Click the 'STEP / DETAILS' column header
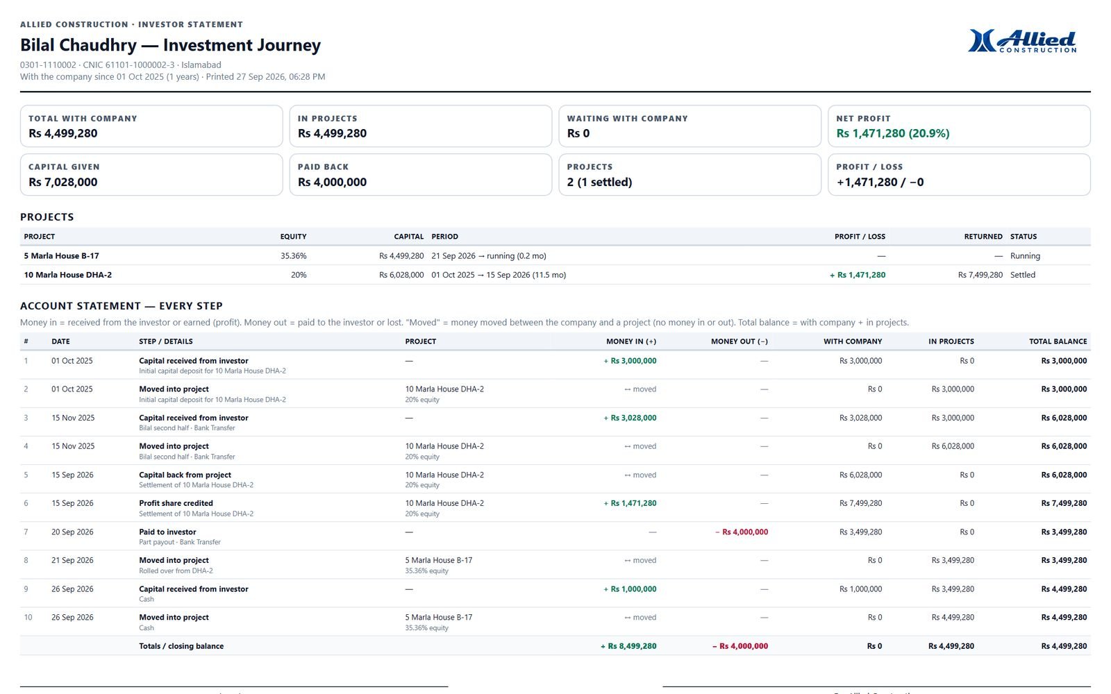The height and width of the screenshot is (694, 1111). coord(166,341)
